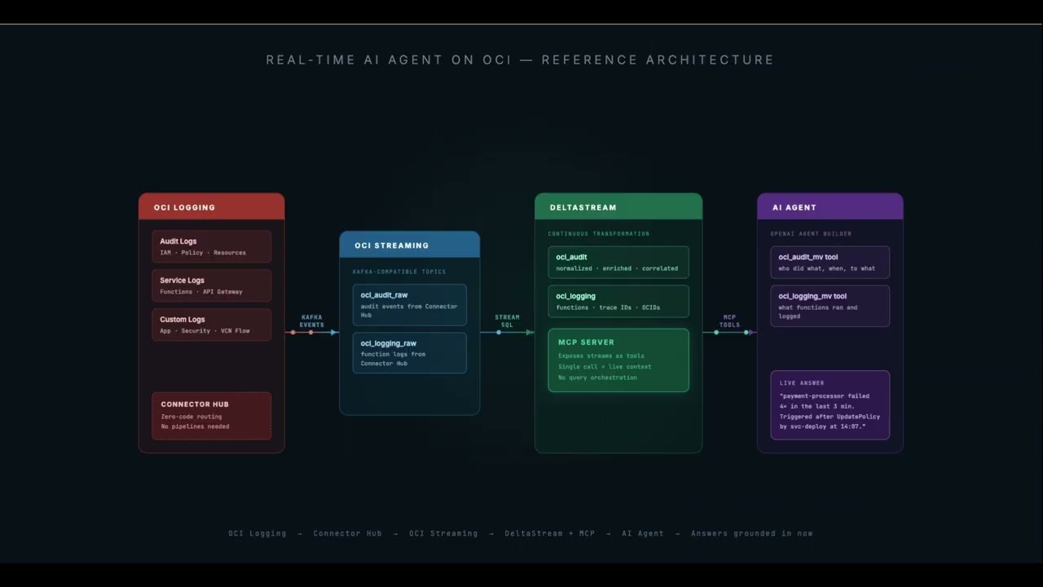1043x587 pixels.
Task: Click 'App · Security · VCN Flow' text
Action: pos(205,331)
